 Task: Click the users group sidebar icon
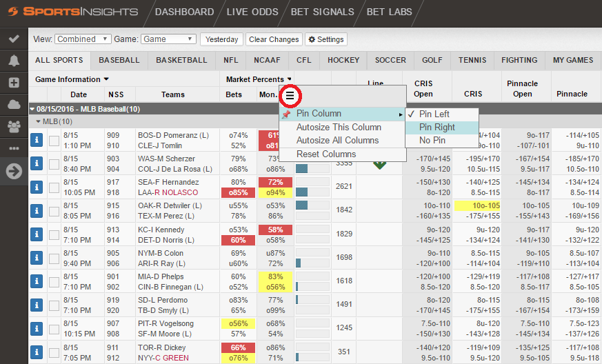click(14, 126)
